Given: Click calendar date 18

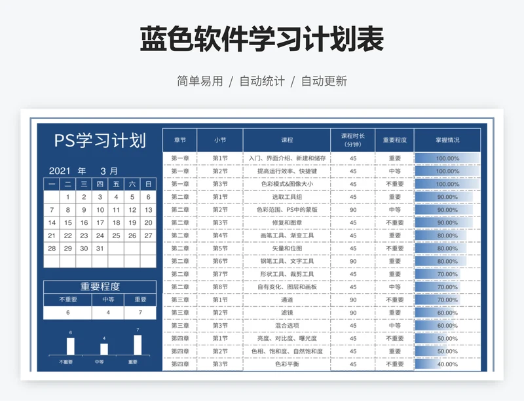Looking at the screenshot, I should 116,222.
